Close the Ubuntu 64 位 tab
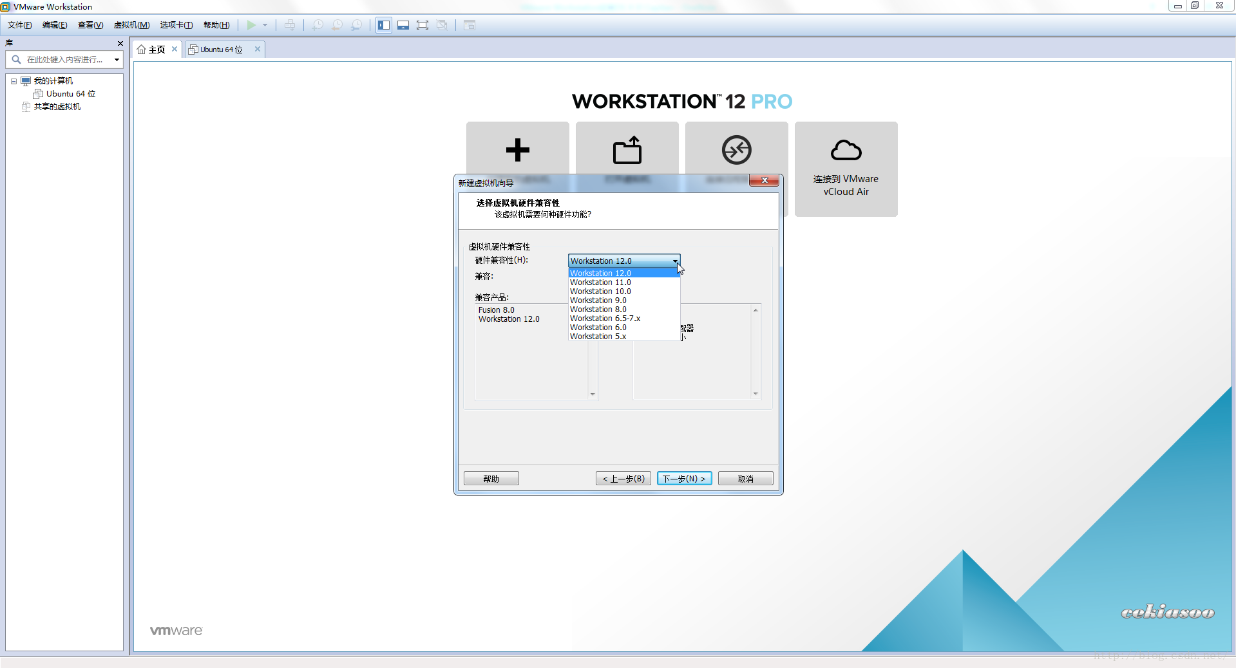The width and height of the screenshot is (1236, 668). tap(258, 49)
